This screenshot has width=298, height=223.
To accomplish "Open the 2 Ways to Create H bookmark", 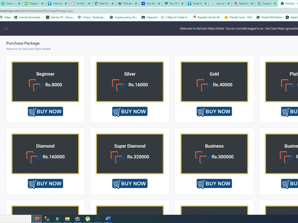I will [x=175, y=17].
